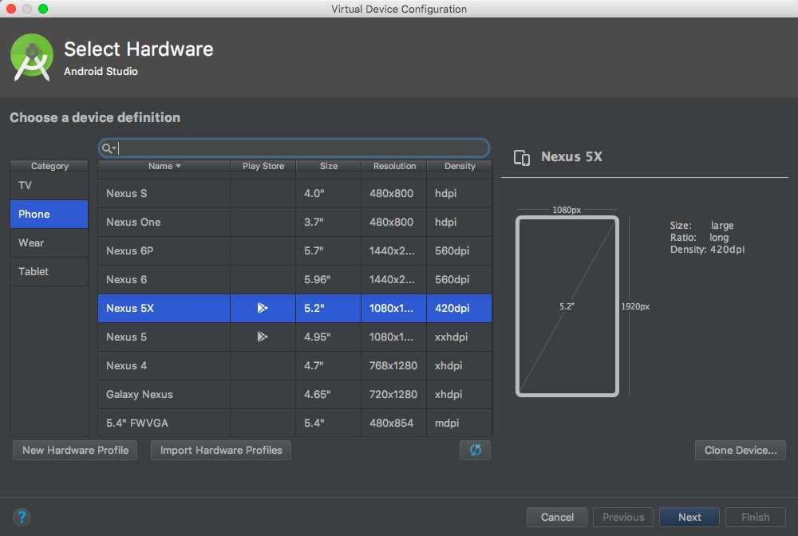Click the Next button
798x536 pixels.
689,517
